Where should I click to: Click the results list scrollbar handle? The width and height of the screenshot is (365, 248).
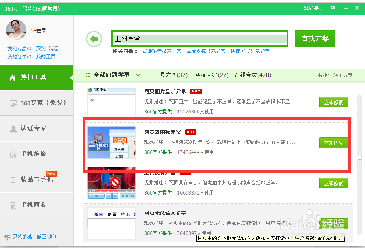(x=359, y=158)
